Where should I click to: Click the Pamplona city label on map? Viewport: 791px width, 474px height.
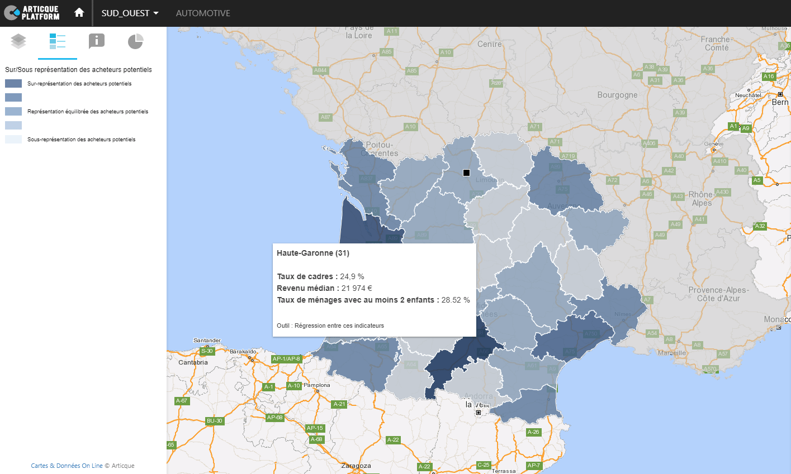[317, 385]
